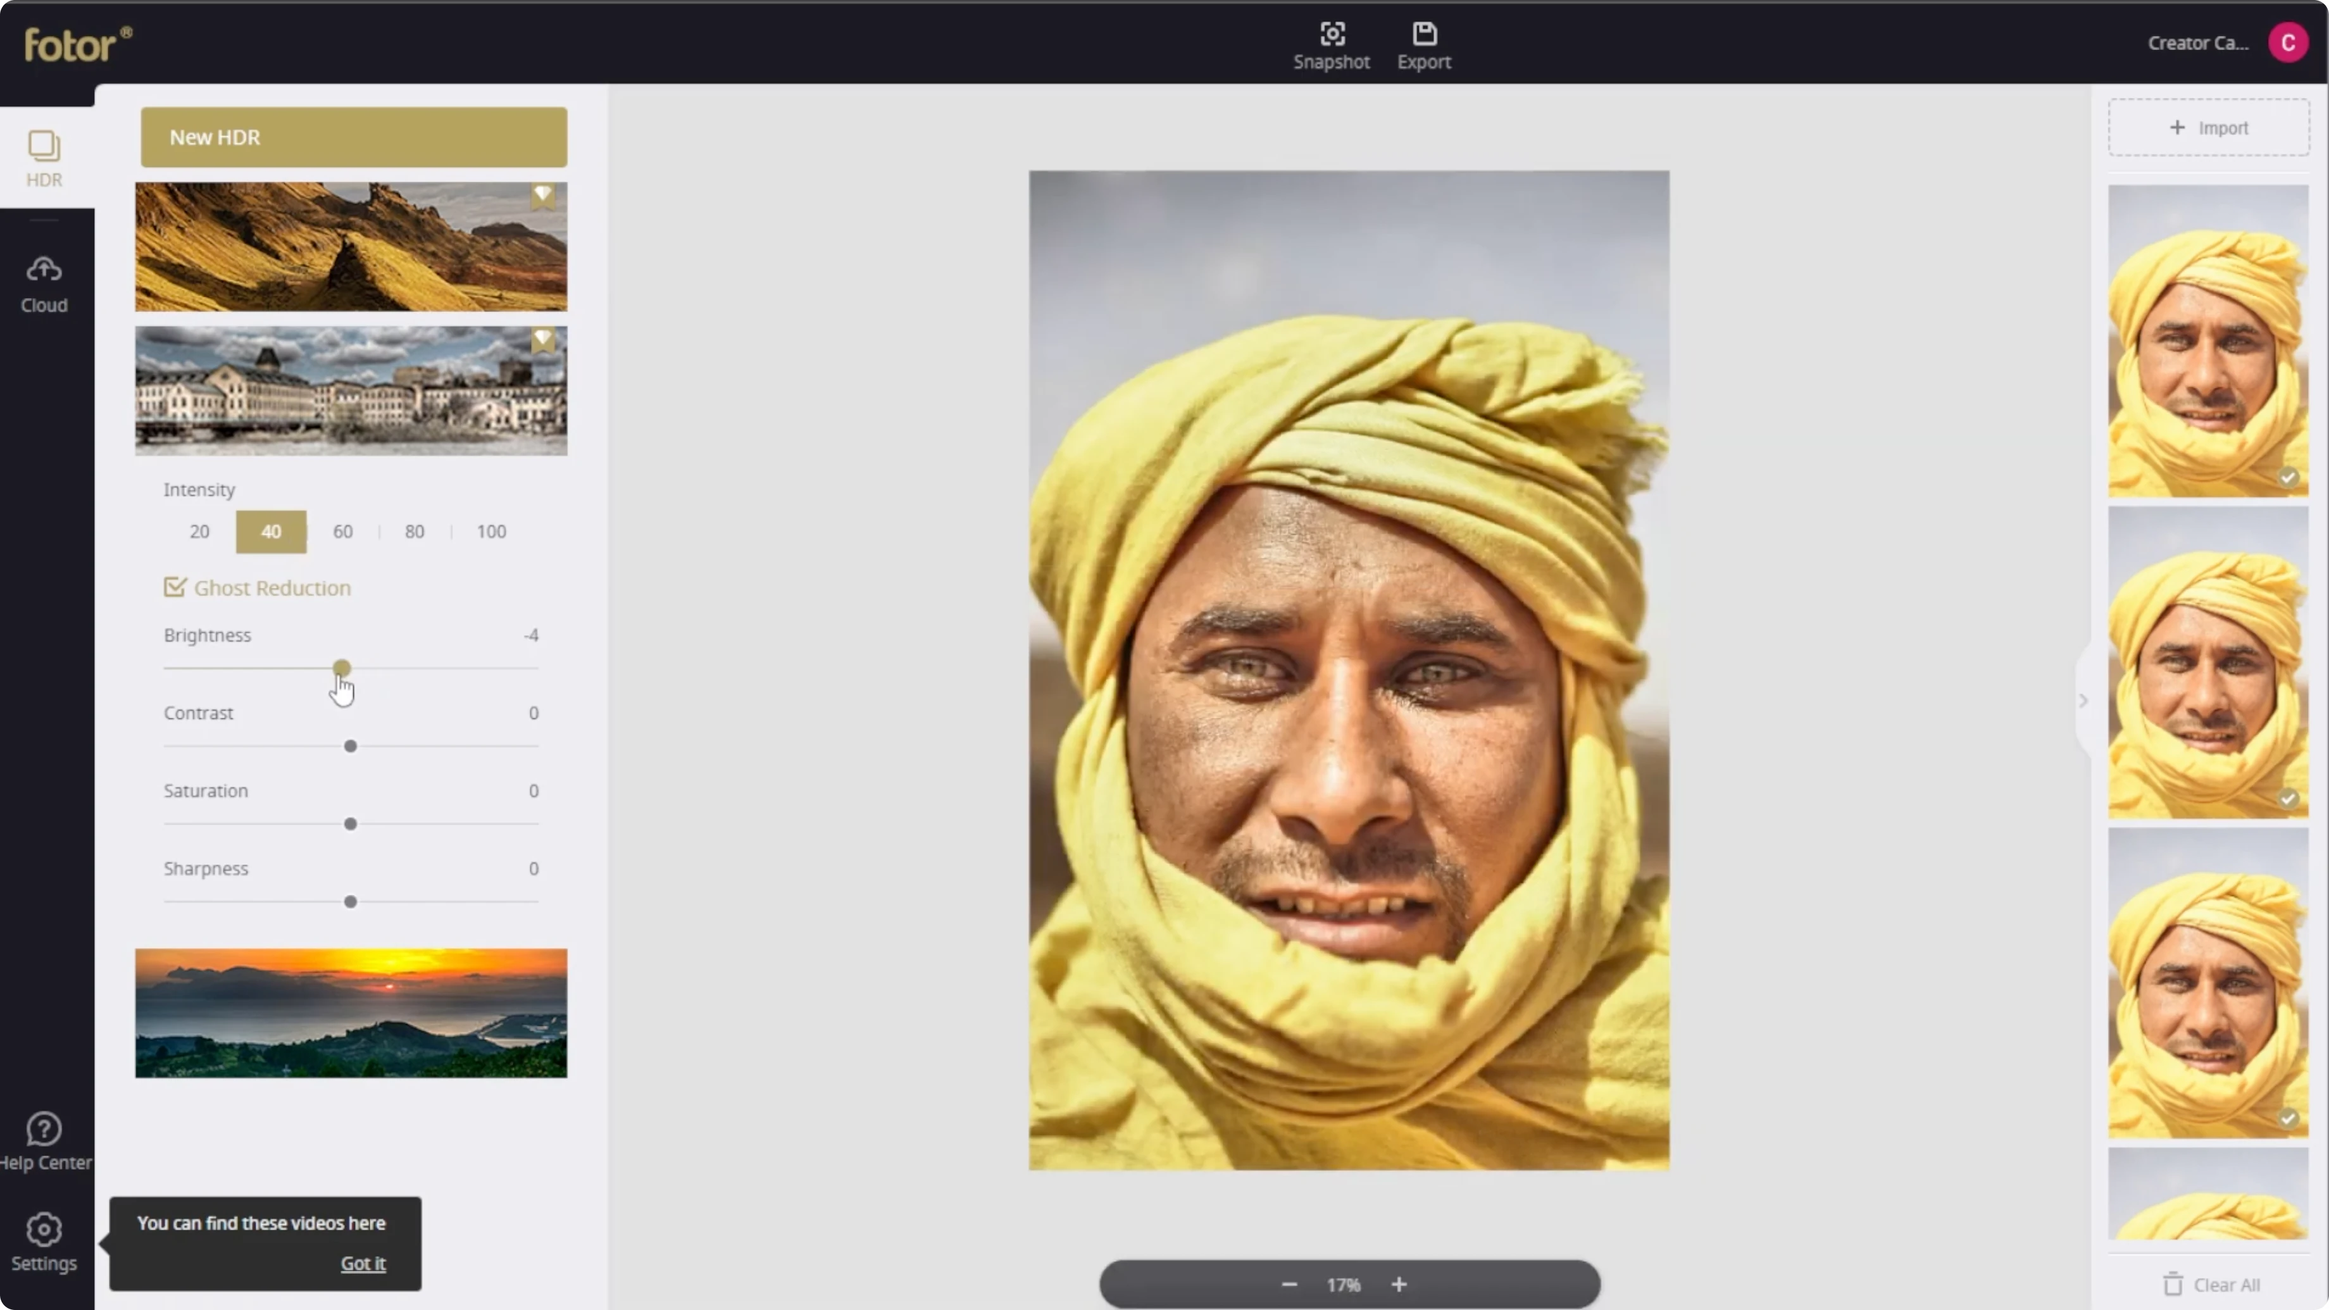Open Creator Ca... account name
The width and height of the screenshot is (2329, 1310).
coord(2197,44)
